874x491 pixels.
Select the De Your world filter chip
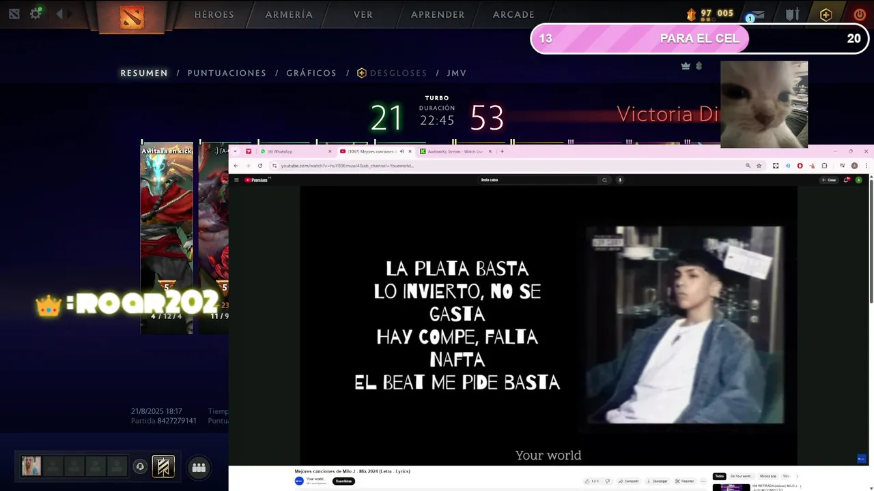coord(742,476)
